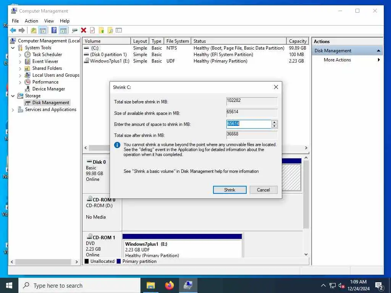Viewport: 391px width, 293px height.
Task: Click the Disk 0 label panel
Action: tap(96, 174)
